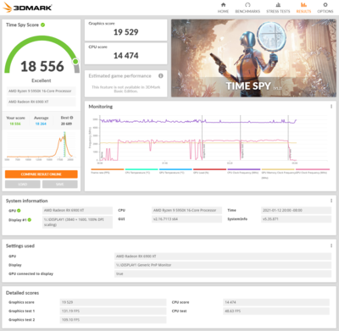Click the green validation check next to Time Spy Score

coord(43,25)
